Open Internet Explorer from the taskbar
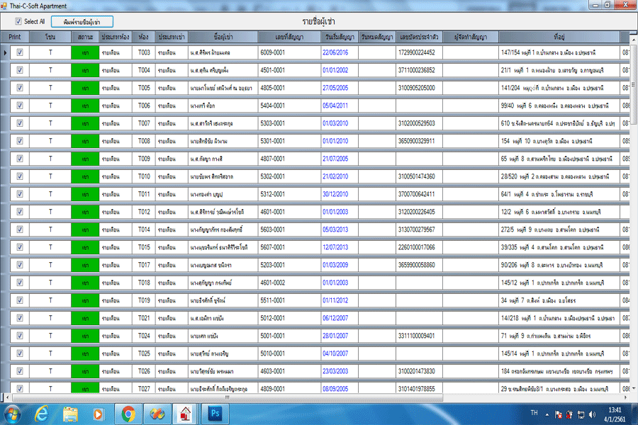The image size is (638, 425). (x=42, y=413)
